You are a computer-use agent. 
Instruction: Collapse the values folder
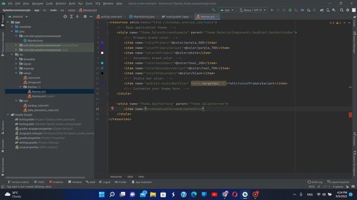point(16,73)
